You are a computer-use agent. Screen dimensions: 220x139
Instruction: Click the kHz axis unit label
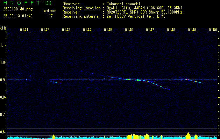(3, 28)
